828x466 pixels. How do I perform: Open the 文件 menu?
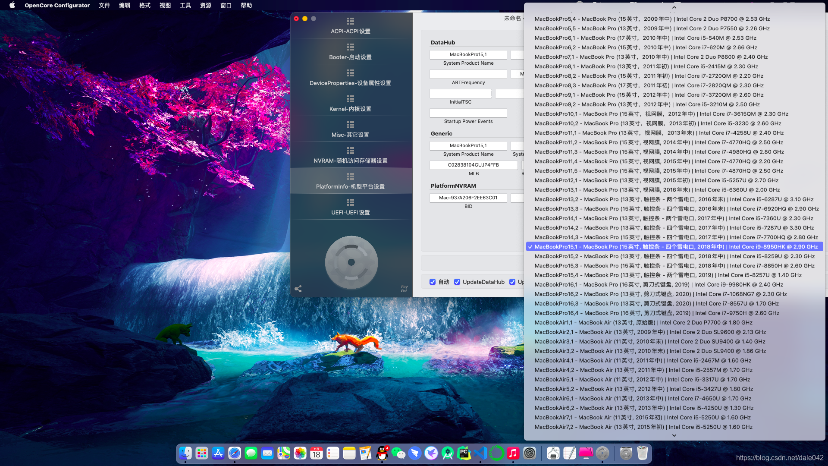[x=104, y=5]
